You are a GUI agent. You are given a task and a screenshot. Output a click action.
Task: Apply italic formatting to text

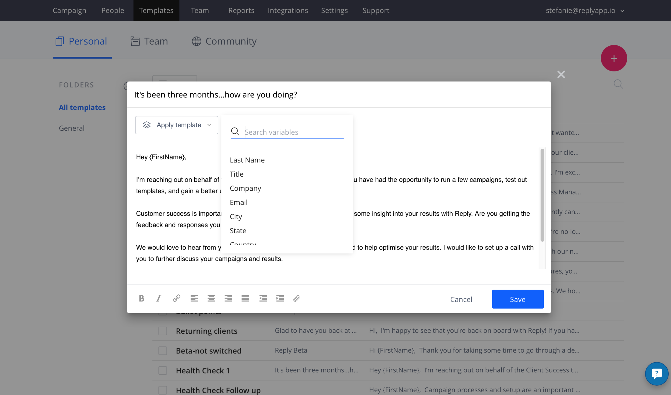tap(159, 298)
